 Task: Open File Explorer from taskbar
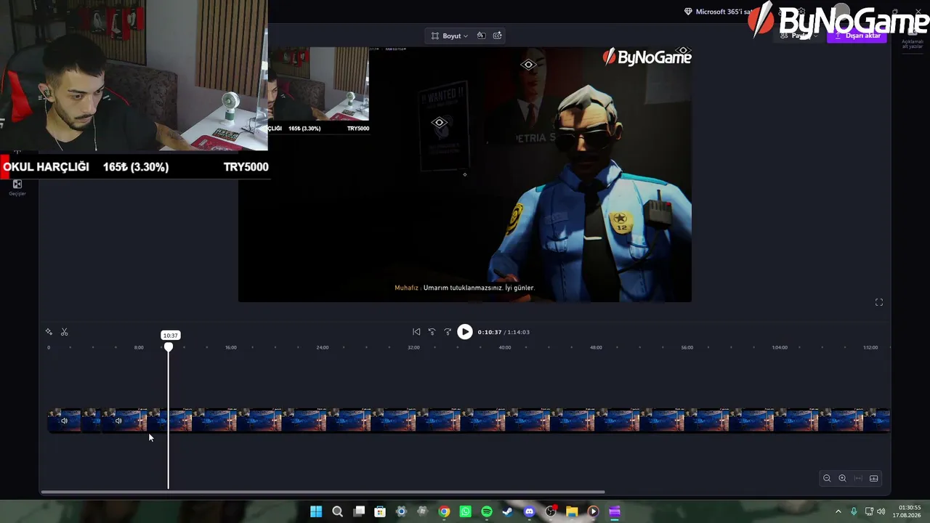point(572,511)
